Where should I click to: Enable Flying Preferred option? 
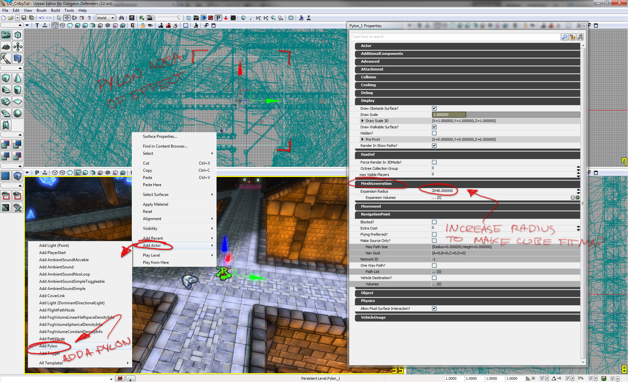click(x=434, y=234)
